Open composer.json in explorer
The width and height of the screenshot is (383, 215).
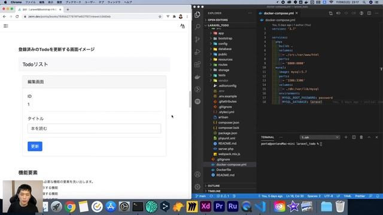(x=229, y=122)
